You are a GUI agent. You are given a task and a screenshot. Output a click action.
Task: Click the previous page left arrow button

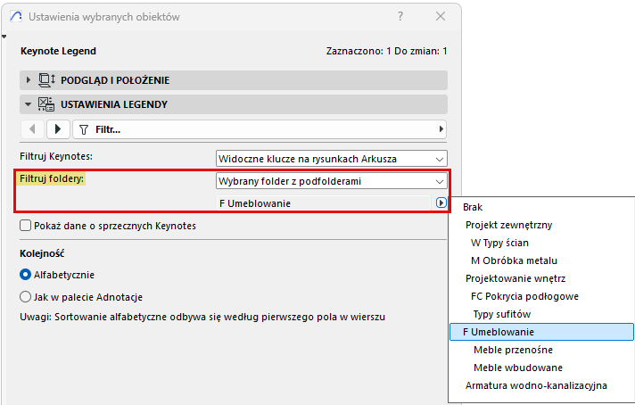pos(32,129)
